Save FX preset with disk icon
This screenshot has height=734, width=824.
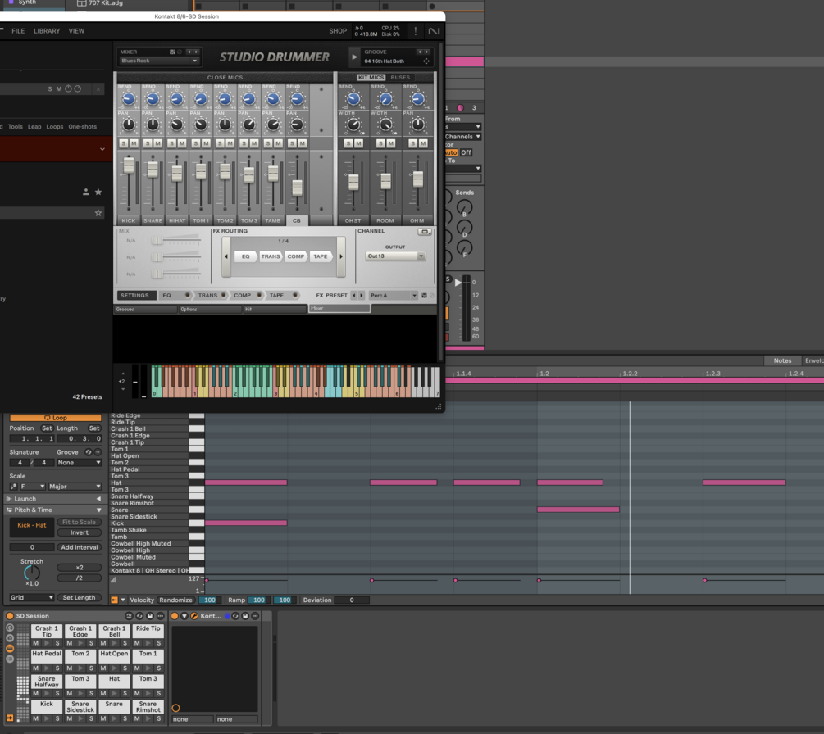point(424,296)
